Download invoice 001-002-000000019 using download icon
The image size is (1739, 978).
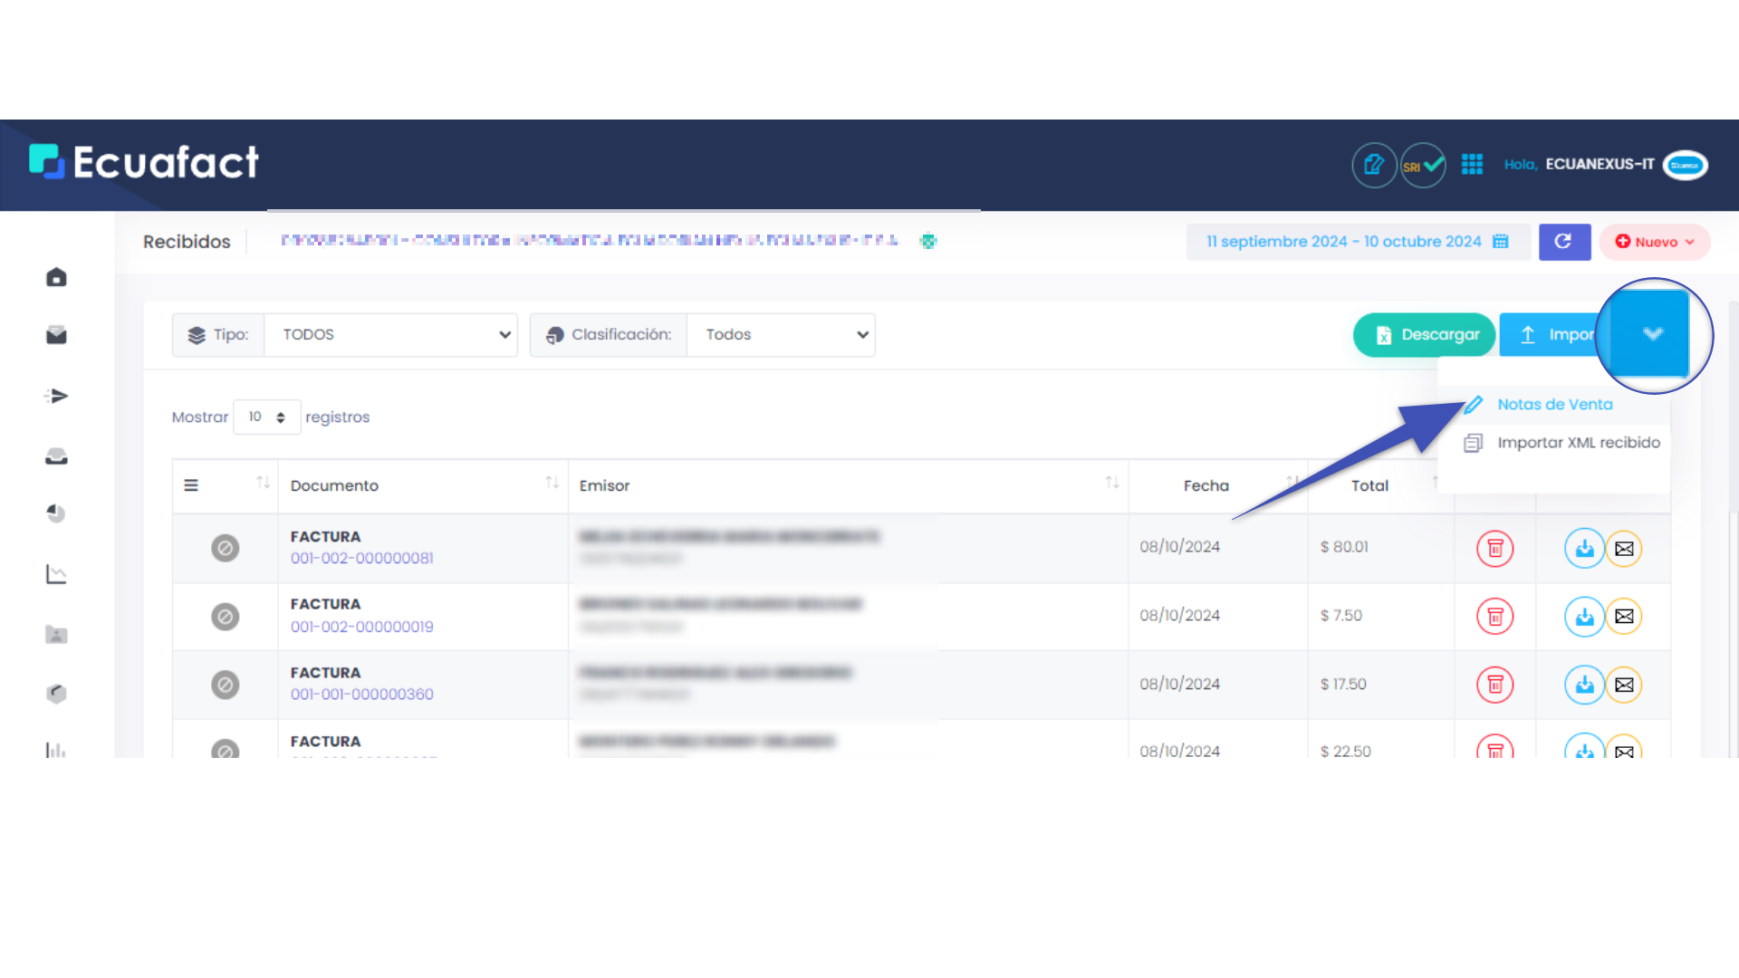click(x=1583, y=617)
